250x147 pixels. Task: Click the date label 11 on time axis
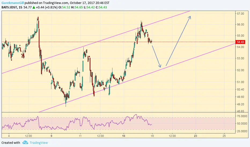pos(80,136)
